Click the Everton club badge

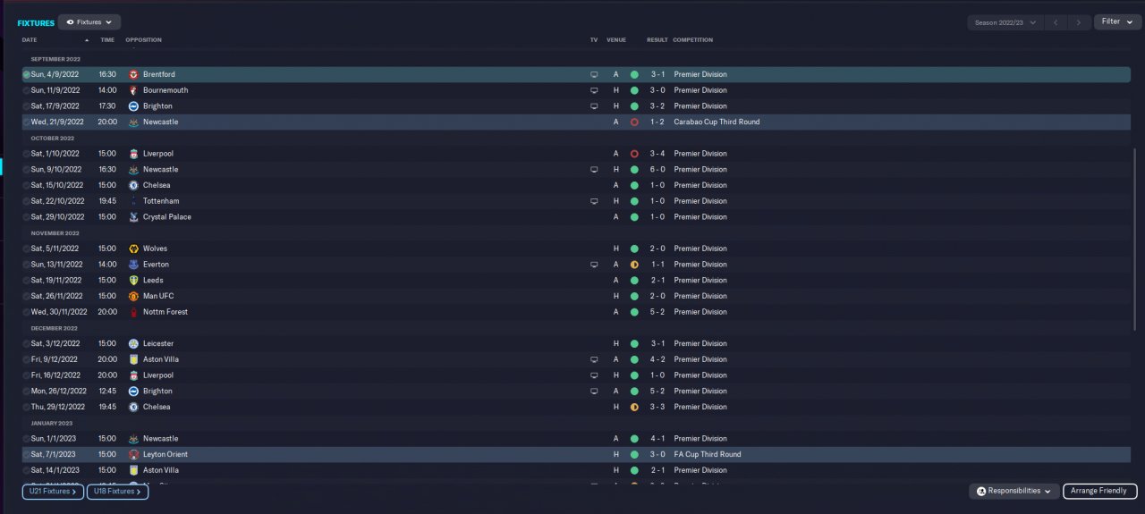tap(133, 265)
